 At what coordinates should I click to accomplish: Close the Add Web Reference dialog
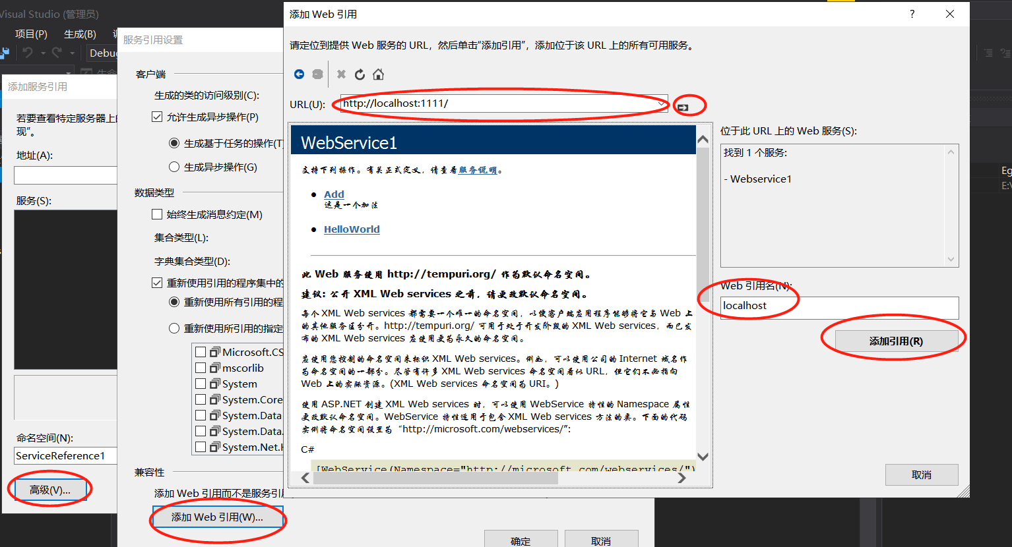coord(950,14)
